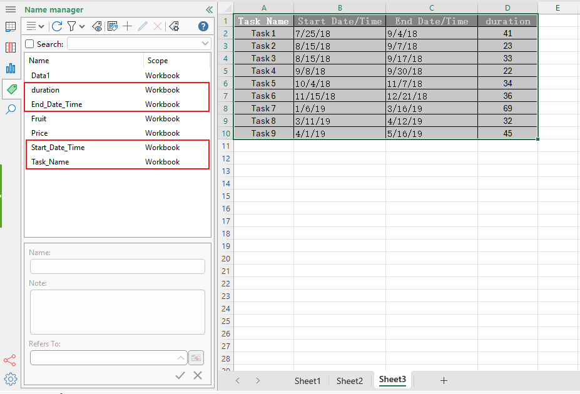Open the Search field dropdown arrow
580x394 pixels.
[203, 44]
